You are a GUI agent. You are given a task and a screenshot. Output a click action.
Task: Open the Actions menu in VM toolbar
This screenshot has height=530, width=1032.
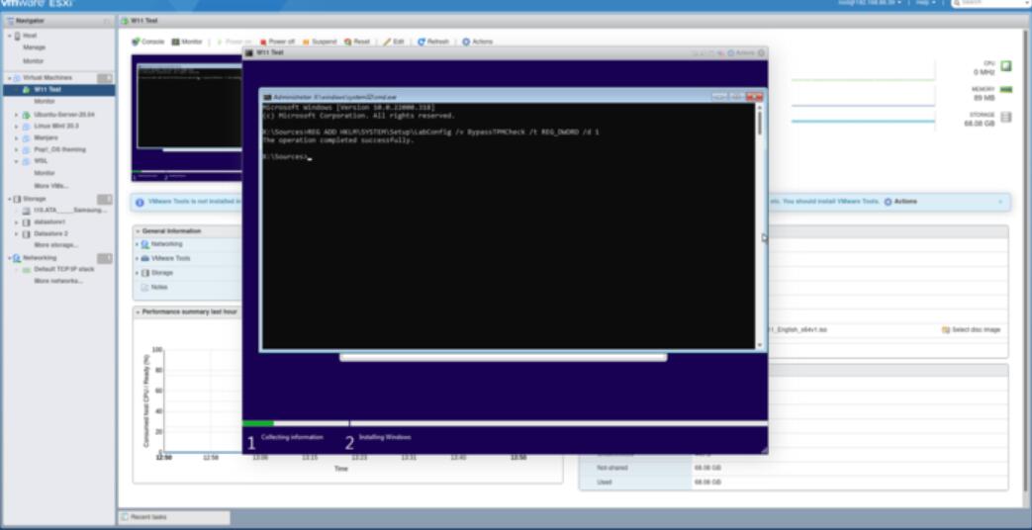(477, 42)
